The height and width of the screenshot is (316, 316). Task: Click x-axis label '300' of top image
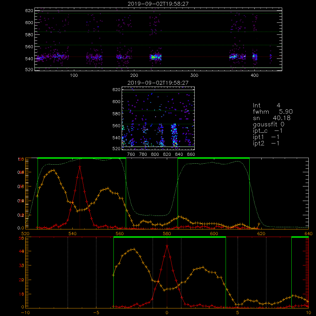pos(194,76)
